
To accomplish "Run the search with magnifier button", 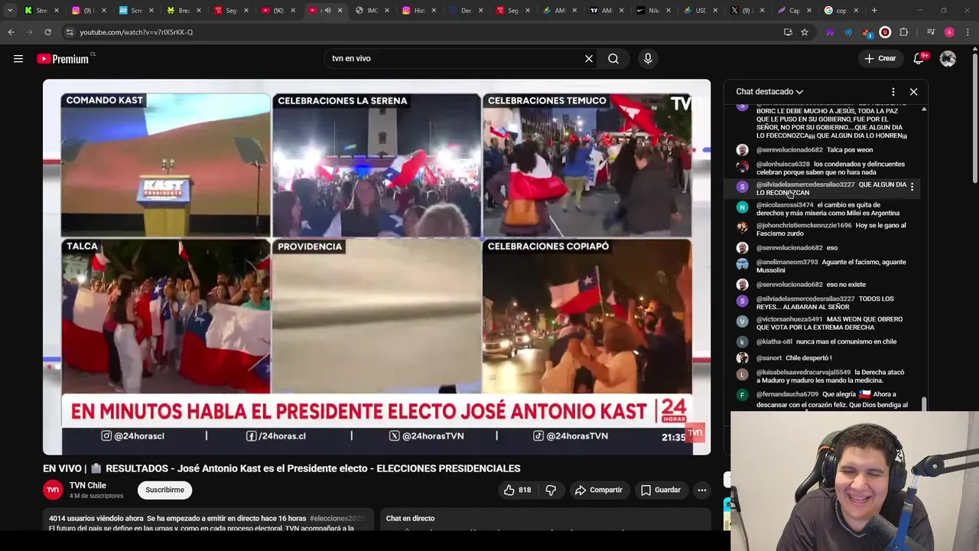I will pos(613,59).
